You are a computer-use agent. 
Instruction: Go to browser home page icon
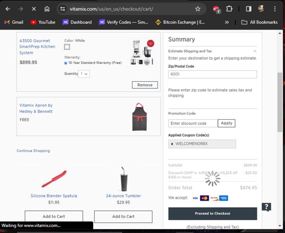click(x=47, y=9)
